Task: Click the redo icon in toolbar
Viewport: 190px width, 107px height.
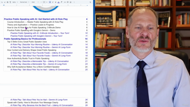Action: 5,2
